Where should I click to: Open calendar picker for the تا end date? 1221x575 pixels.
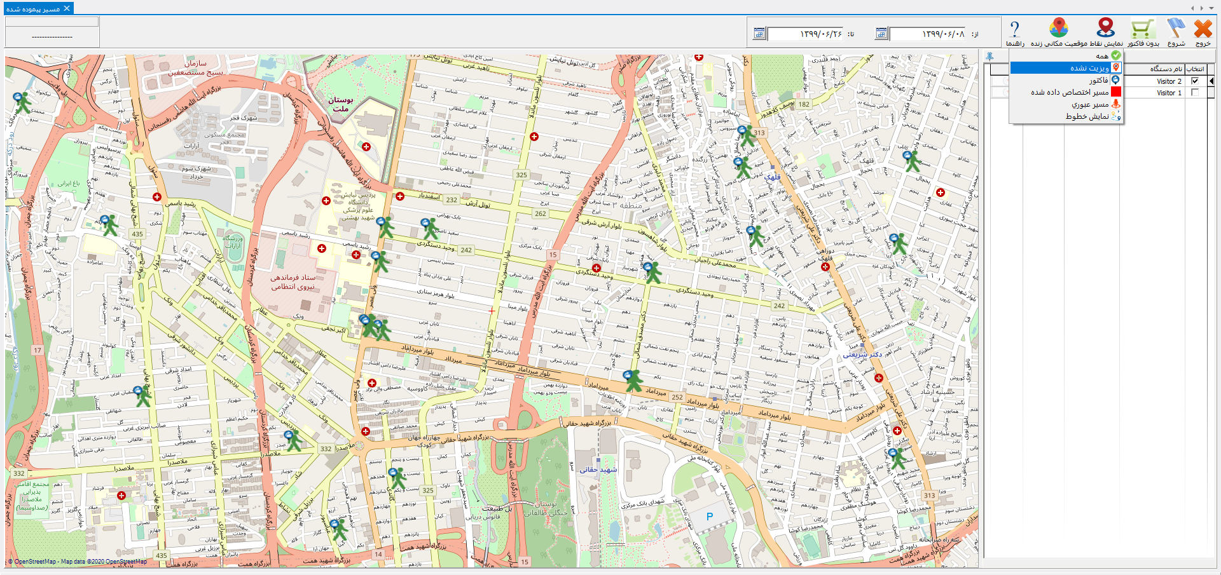pos(759,34)
